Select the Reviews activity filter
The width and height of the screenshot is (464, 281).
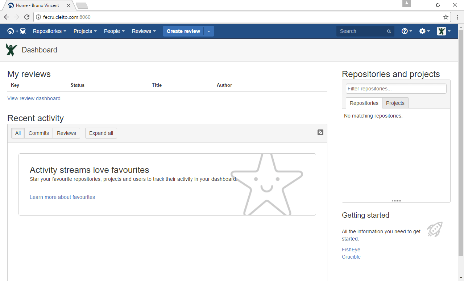click(x=66, y=133)
